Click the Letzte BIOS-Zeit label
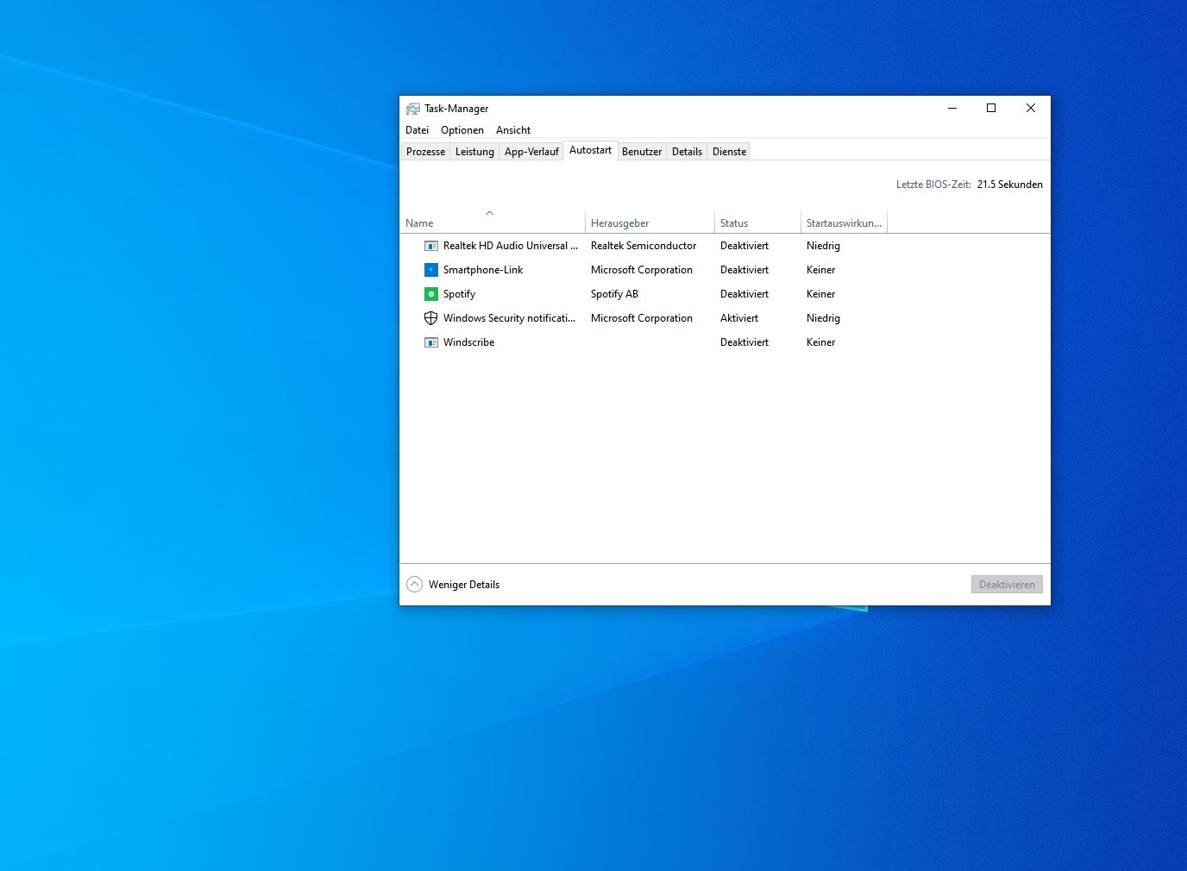1187x871 pixels. point(933,185)
